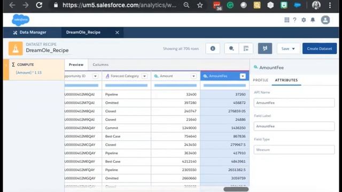Click the horizontal table scrollbar
This screenshot has height=192, width=342.
point(236,189)
